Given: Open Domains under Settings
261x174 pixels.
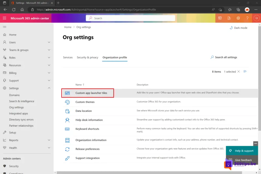Looking at the screenshot, I should pos(14,95).
